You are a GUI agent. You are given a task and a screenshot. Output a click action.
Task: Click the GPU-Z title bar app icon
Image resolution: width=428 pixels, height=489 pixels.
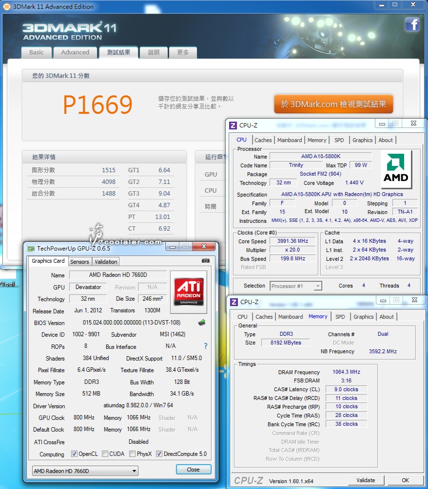pos(31,248)
